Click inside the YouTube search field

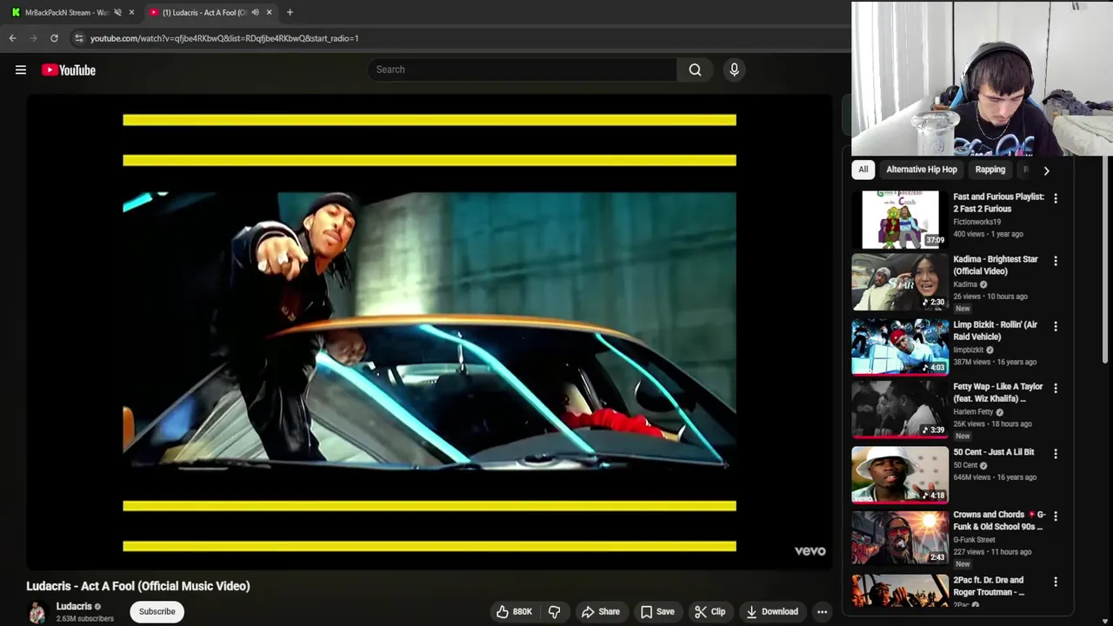(x=522, y=70)
